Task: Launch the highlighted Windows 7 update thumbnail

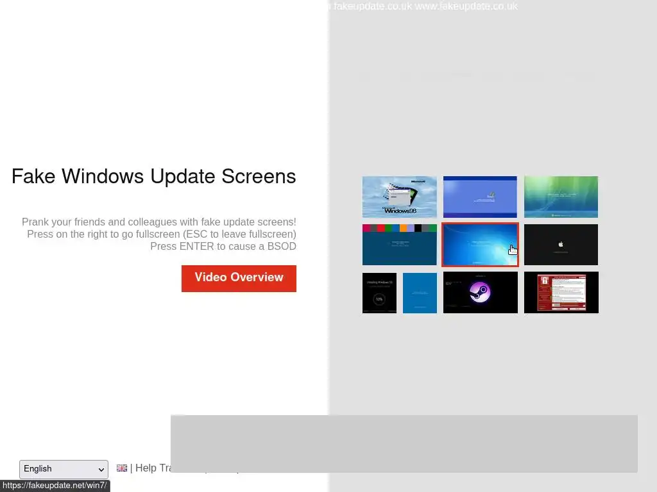Action: coord(480,245)
